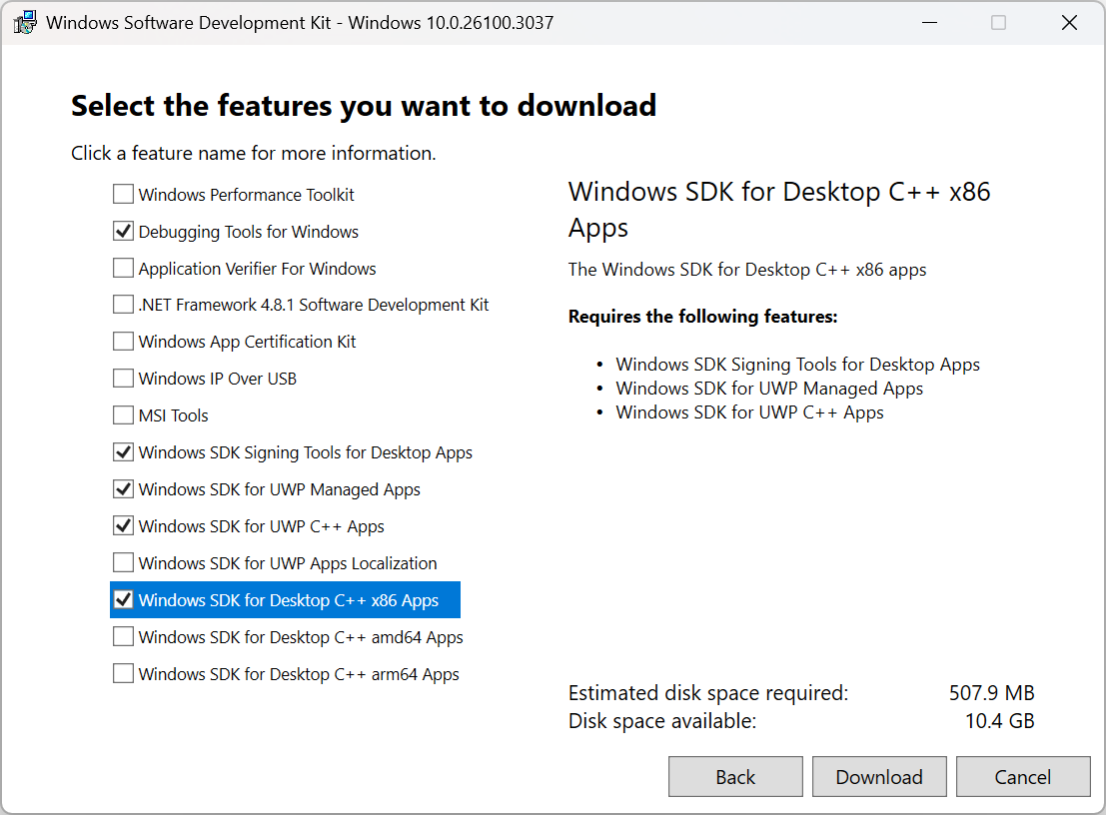Select the Debugging Tools for Windows label
The width and height of the screenshot is (1106, 815).
249,232
